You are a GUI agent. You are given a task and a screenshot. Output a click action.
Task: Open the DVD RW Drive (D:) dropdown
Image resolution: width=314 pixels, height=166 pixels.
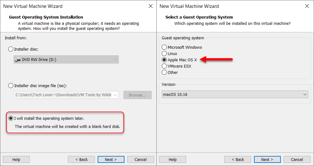pos(66,59)
